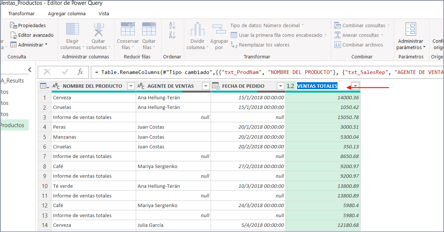The height and width of the screenshot is (232, 444).
Task: Select the NOMBRE DEL PRODUCTO column header
Action: pos(92,86)
